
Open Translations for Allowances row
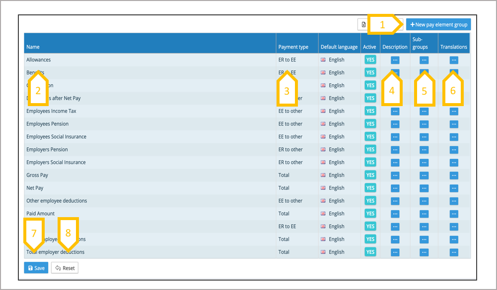[454, 60]
